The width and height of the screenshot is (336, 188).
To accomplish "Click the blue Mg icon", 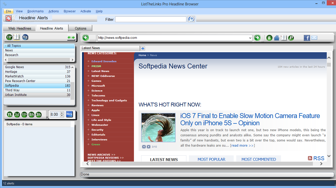I will 25,37.
